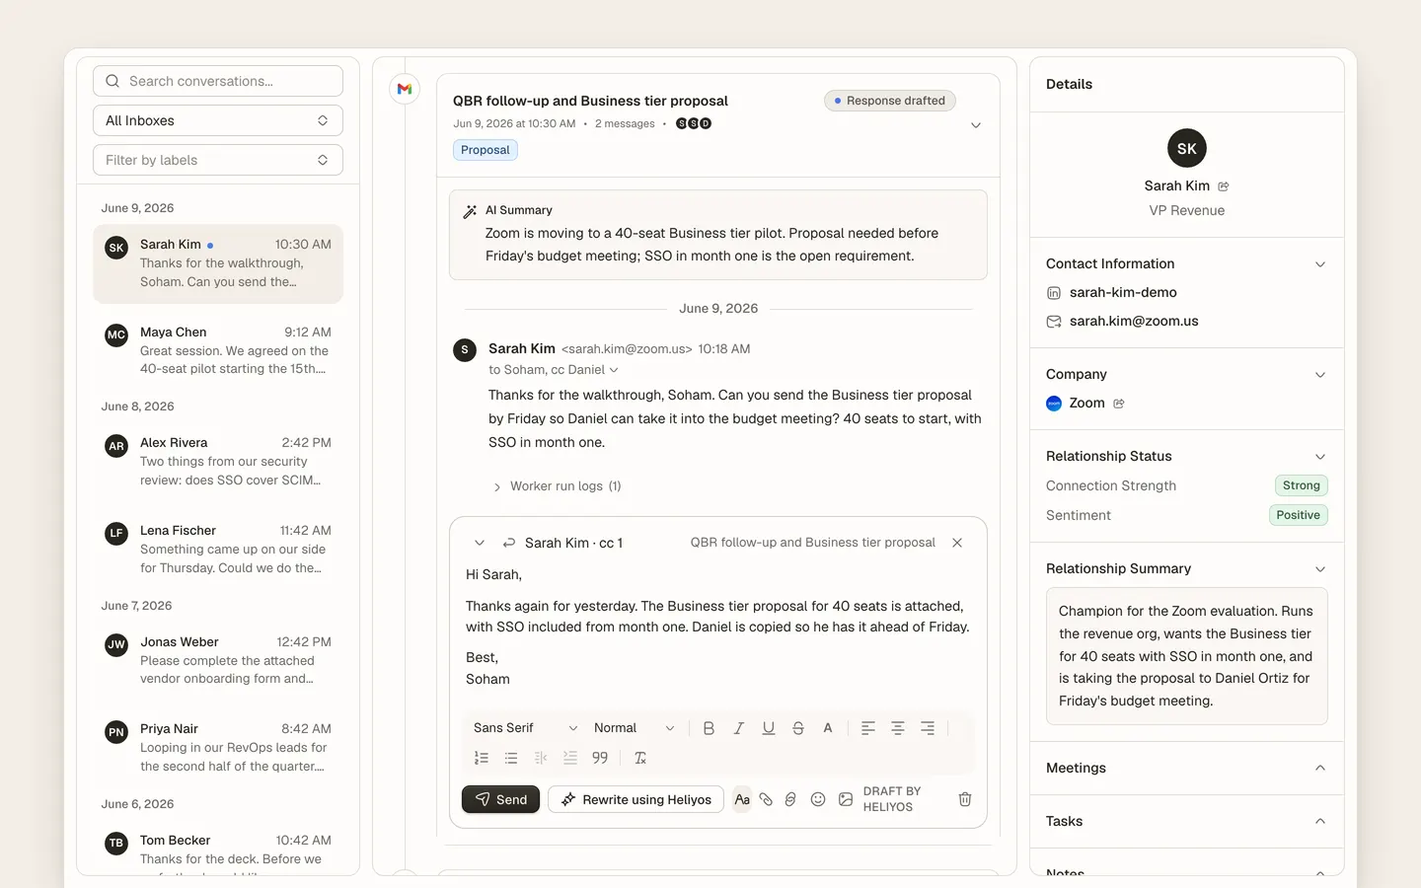The image size is (1421, 888).
Task: Collapse the Contact Information section
Action: pyautogui.click(x=1320, y=264)
